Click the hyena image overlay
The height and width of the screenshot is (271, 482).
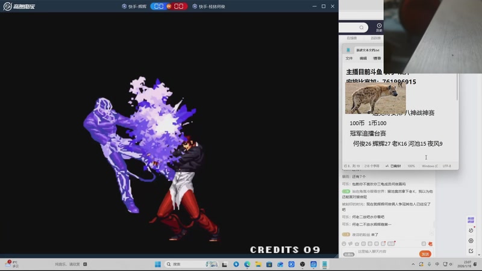(x=375, y=98)
